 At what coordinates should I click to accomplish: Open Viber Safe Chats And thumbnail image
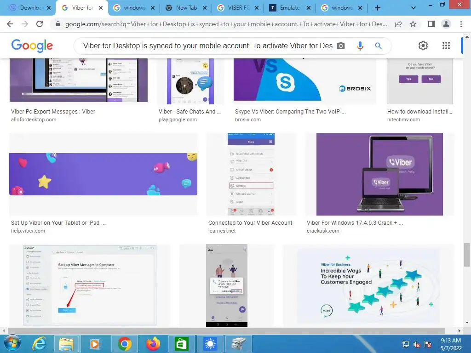pyautogui.click(x=190, y=81)
